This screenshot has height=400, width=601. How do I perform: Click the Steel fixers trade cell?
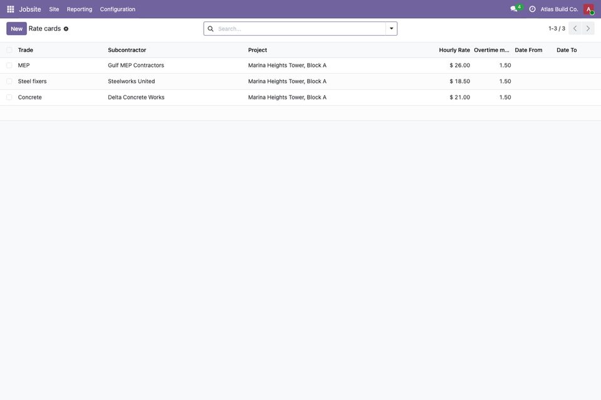(32, 81)
